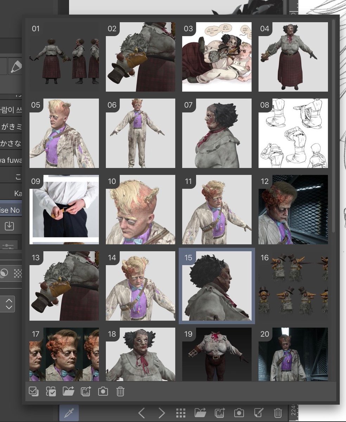The image size is (346, 422).
Task: Open folder icon in Sub View bottom bar
Action: pyautogui.click(x=200, y=413)
